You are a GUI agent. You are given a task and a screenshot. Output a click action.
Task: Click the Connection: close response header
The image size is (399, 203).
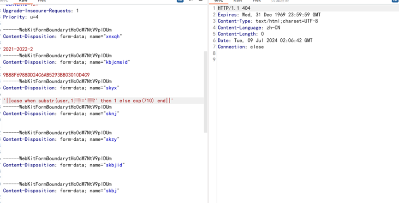pyautogui.click(x=241, y=47)
